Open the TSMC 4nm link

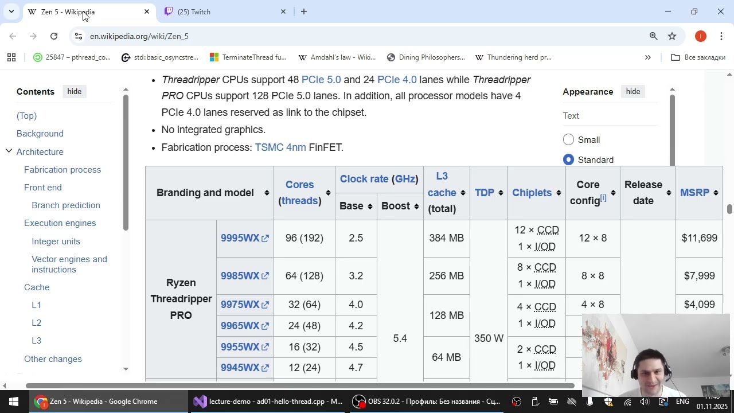280,147
